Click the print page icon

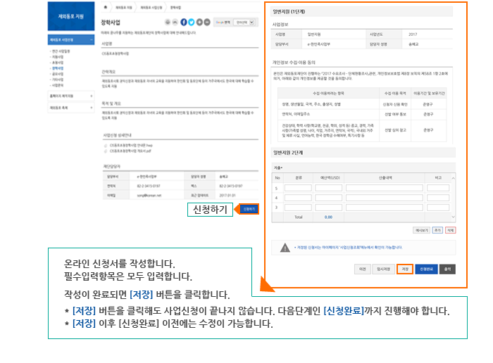click(168, 23)
